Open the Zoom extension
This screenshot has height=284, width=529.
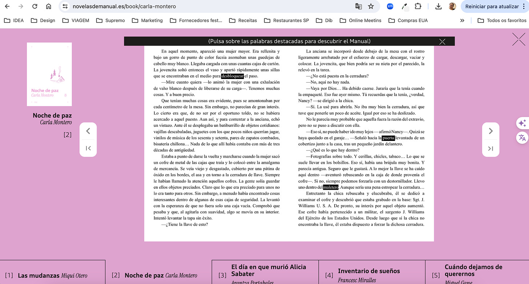(390, 6)
